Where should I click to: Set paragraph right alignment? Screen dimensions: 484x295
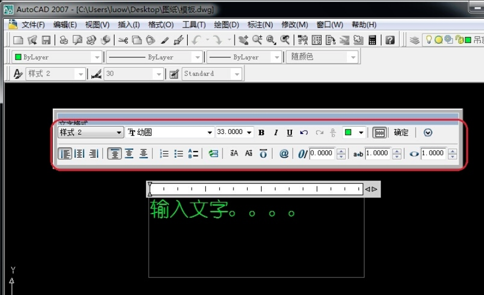(94, 153)
